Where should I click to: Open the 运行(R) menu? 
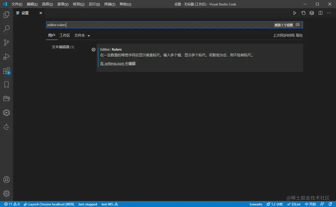tap(94, 4)
